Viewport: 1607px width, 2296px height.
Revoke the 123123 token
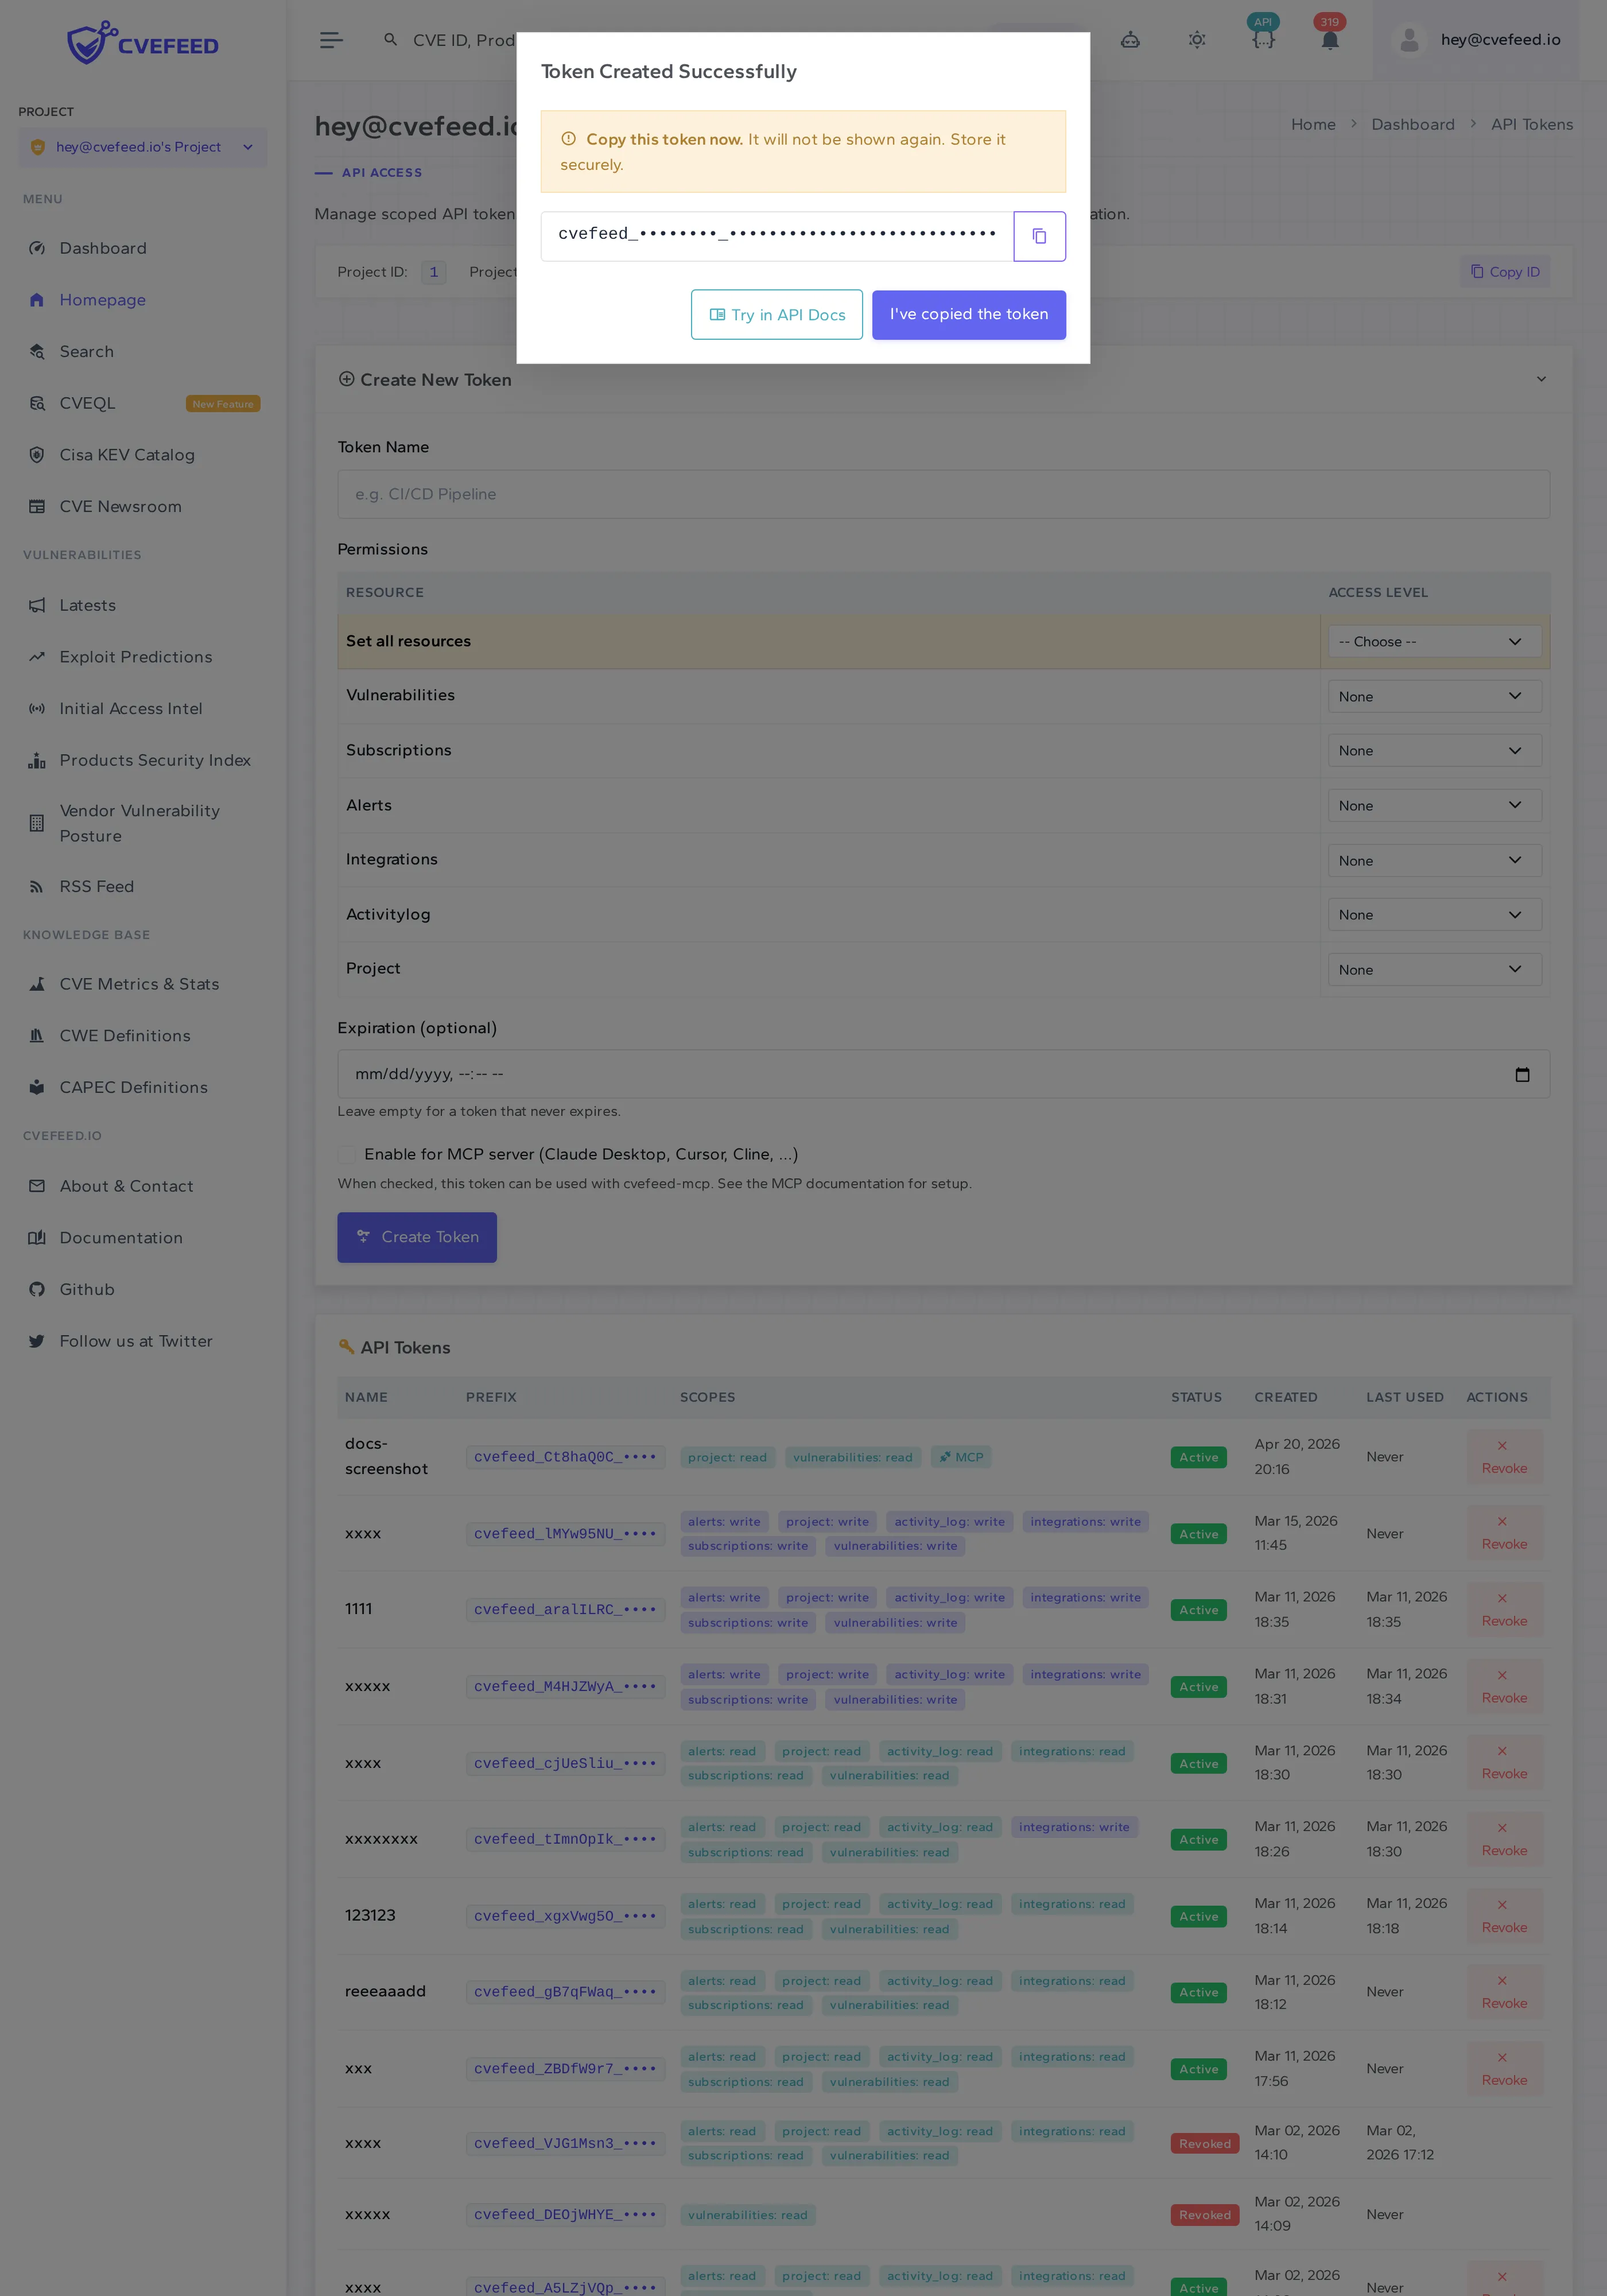pos(1504,1916)
